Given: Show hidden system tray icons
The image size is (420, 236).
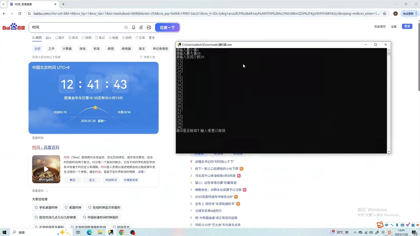Looking at the screenshot, I should pos(355,232).
